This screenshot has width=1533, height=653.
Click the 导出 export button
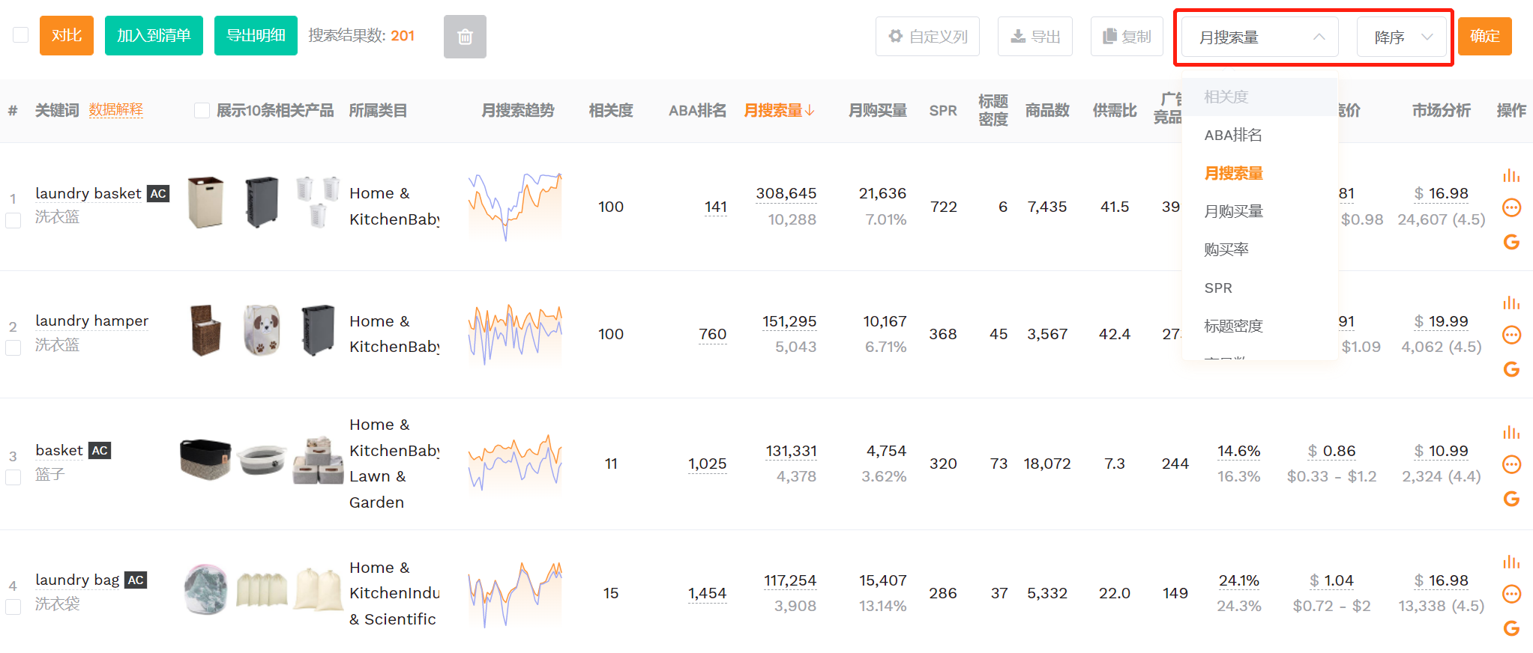tap(1035, 37)
